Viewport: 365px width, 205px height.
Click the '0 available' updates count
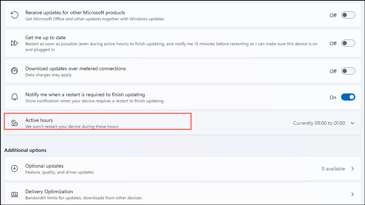[333, 169]
